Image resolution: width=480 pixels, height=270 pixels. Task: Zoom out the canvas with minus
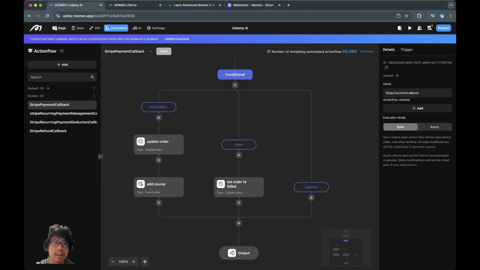[113, 262]
